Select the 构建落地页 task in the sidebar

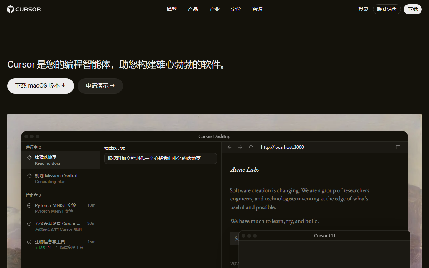pyautogui.click(x=61, y=160)
